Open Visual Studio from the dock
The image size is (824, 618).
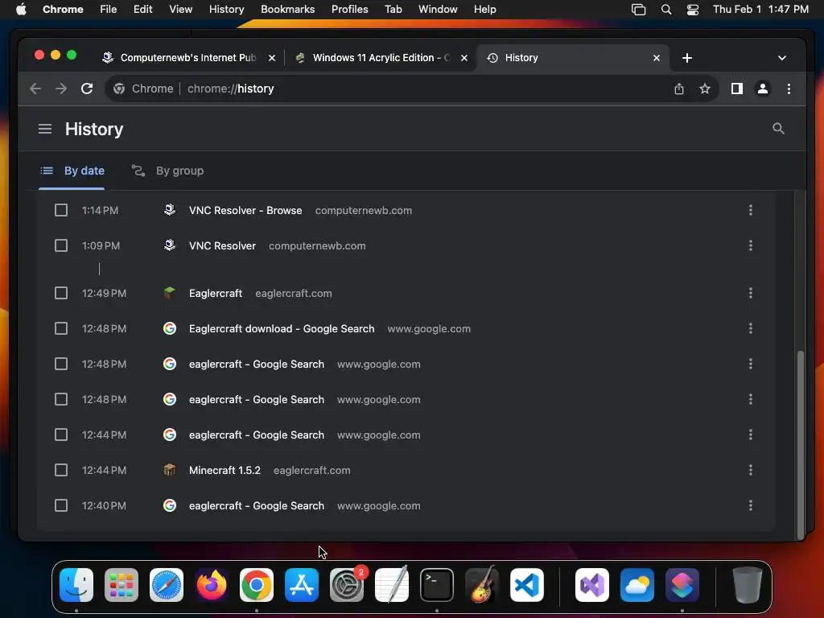pos(592,585)
